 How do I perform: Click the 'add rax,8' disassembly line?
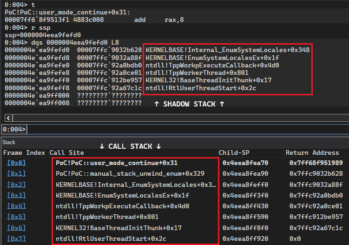coord(94,20)
